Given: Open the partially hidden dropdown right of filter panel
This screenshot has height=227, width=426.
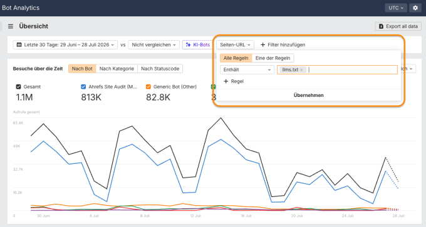Looking at the screenshot, I should (x=408, y=69).
